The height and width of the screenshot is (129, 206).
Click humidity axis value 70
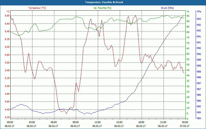(188, 43)
